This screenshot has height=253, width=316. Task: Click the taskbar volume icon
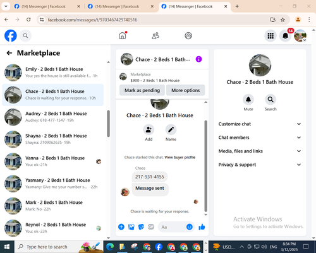(264, 247)
